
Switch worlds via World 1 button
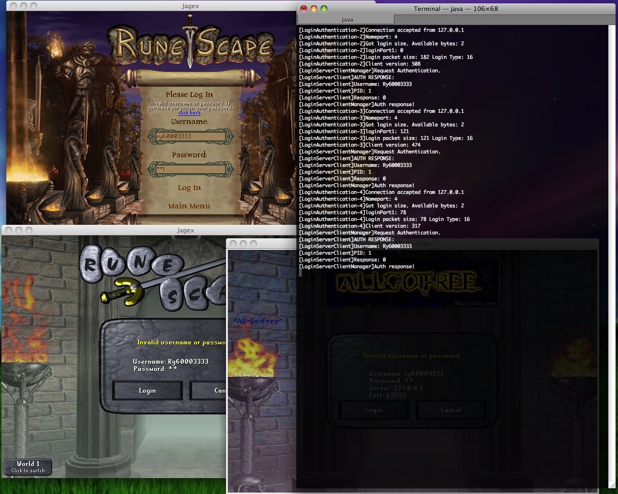pyautogui.click(x=28, y=467)
